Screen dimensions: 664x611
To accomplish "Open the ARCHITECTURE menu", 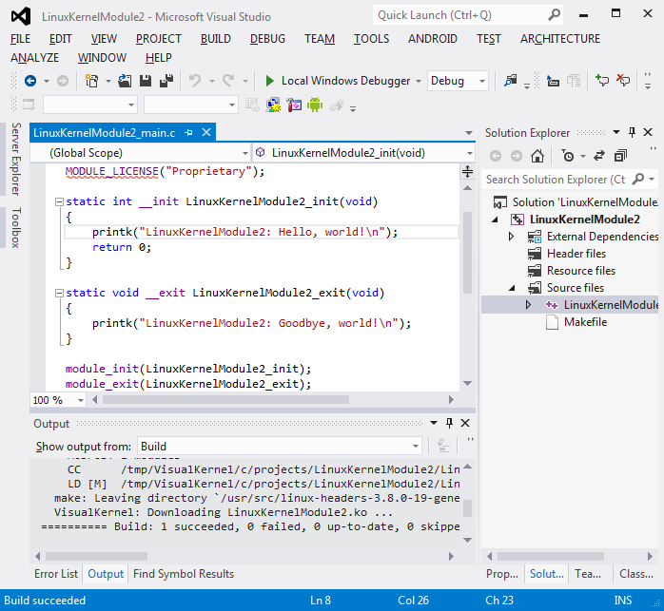I will point(559,39).
